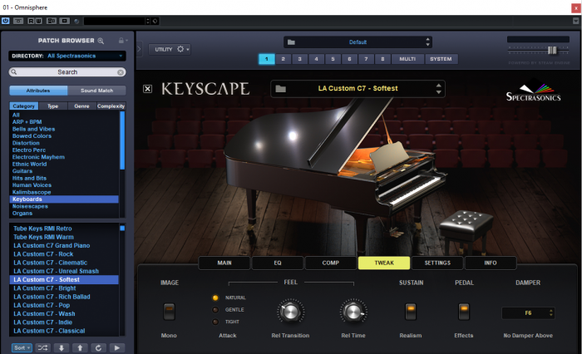Click the R automation read icon
Image resolution: width=582 pixels, height=354 pixels.
pyautogui.click(x=31, y=21)
